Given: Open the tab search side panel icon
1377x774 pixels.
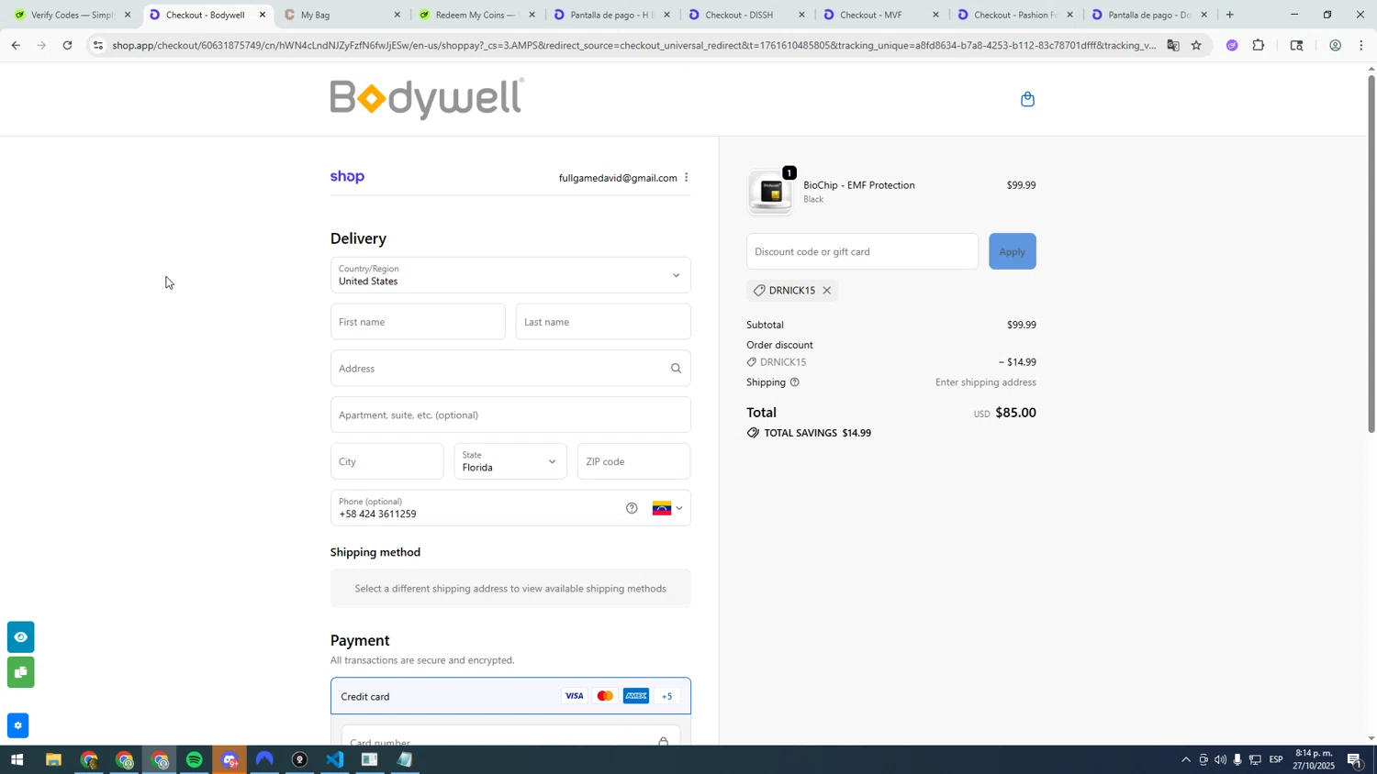Looking at the screenshot, I should click(1296, 45).
